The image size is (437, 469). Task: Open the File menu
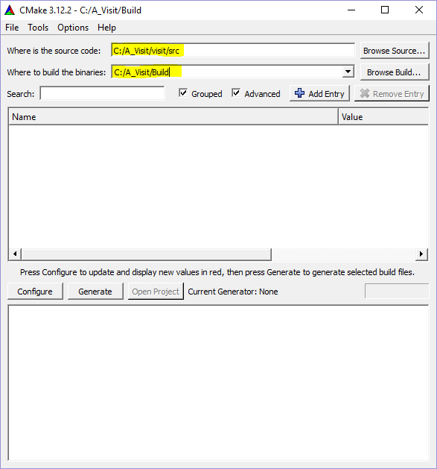(12, 28)
